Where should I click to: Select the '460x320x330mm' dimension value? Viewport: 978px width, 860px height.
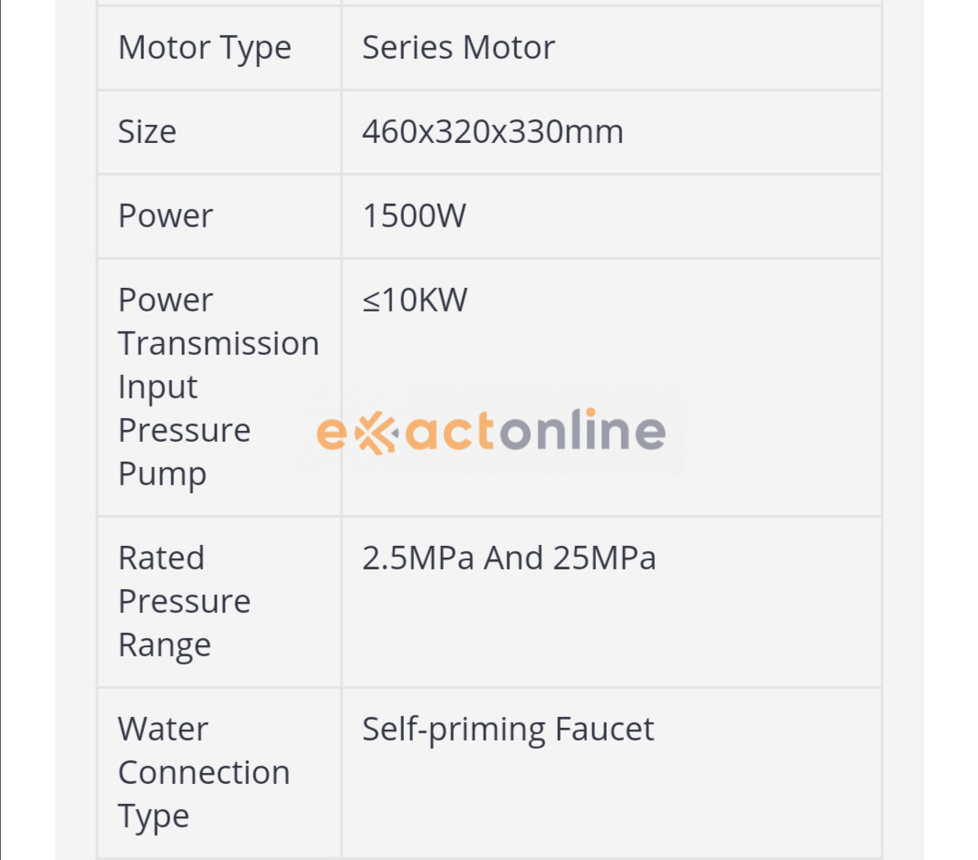[493, 132]
